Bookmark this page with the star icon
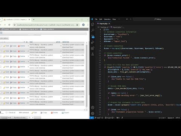This screenshot has height=136, width=181. [x=77, y=25]
